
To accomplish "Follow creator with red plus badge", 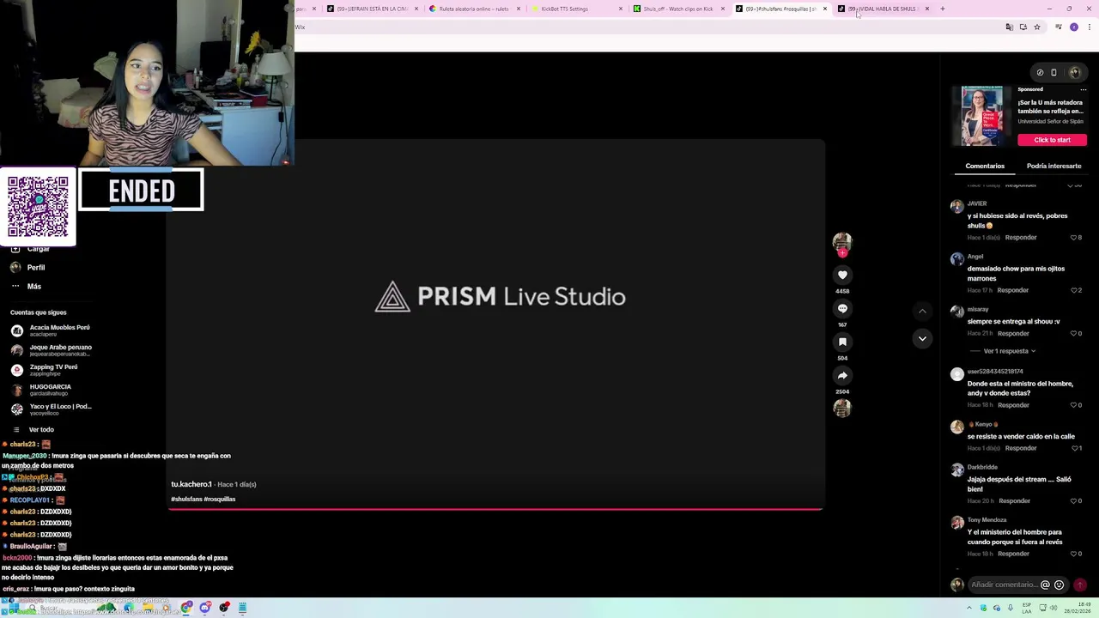I will point(842,253).
